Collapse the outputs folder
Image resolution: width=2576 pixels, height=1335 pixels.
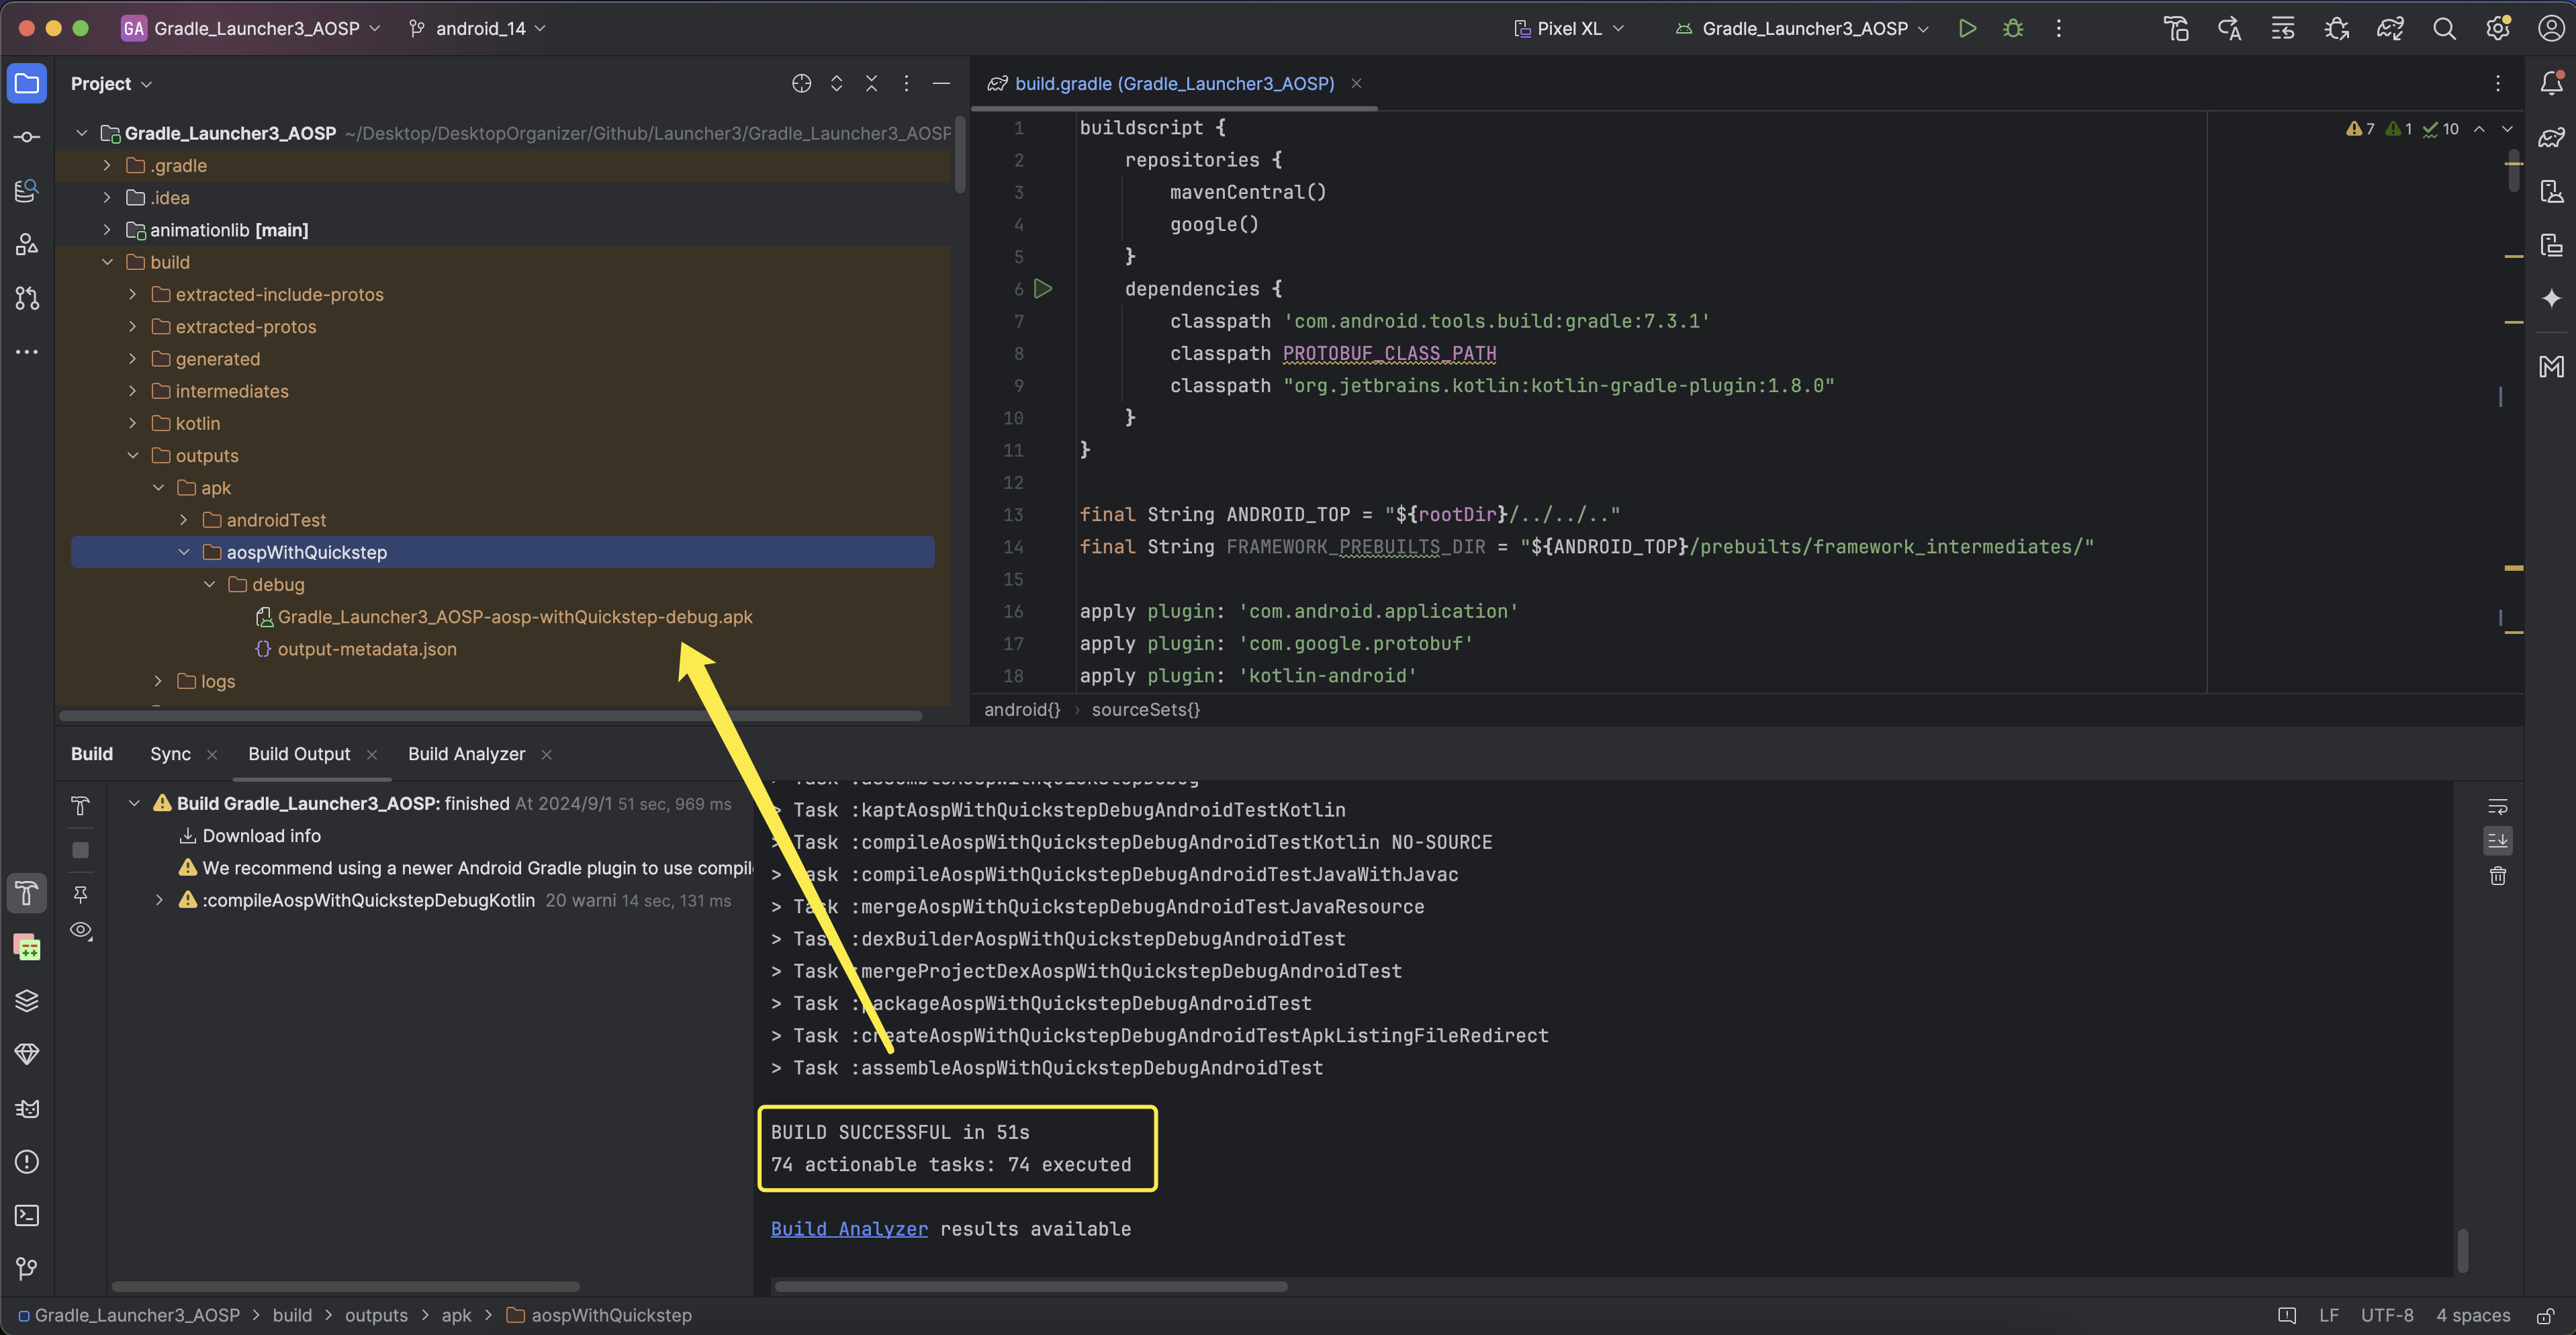(x=132, y=456)
